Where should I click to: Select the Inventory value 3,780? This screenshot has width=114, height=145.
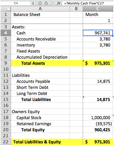pyautogui.click(x=98, y=45)
